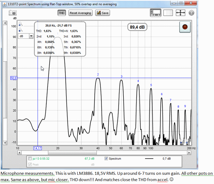
Task: Minimize the Spectrum window
Action: tap(174, 3)
